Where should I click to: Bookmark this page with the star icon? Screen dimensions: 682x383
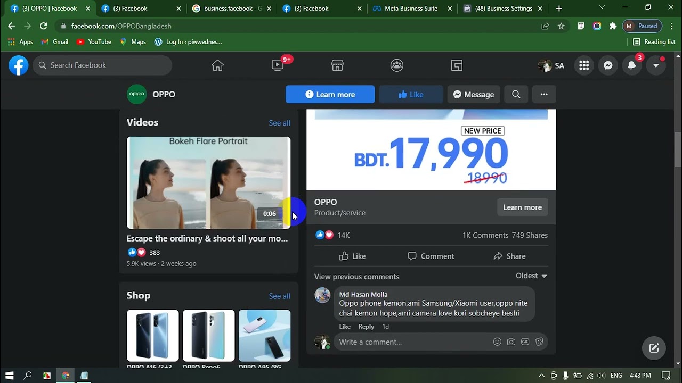pos(561,26)
